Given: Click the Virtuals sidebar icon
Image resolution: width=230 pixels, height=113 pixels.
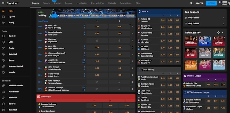Looking at the screenshot, I should click(x=3, y=72).
